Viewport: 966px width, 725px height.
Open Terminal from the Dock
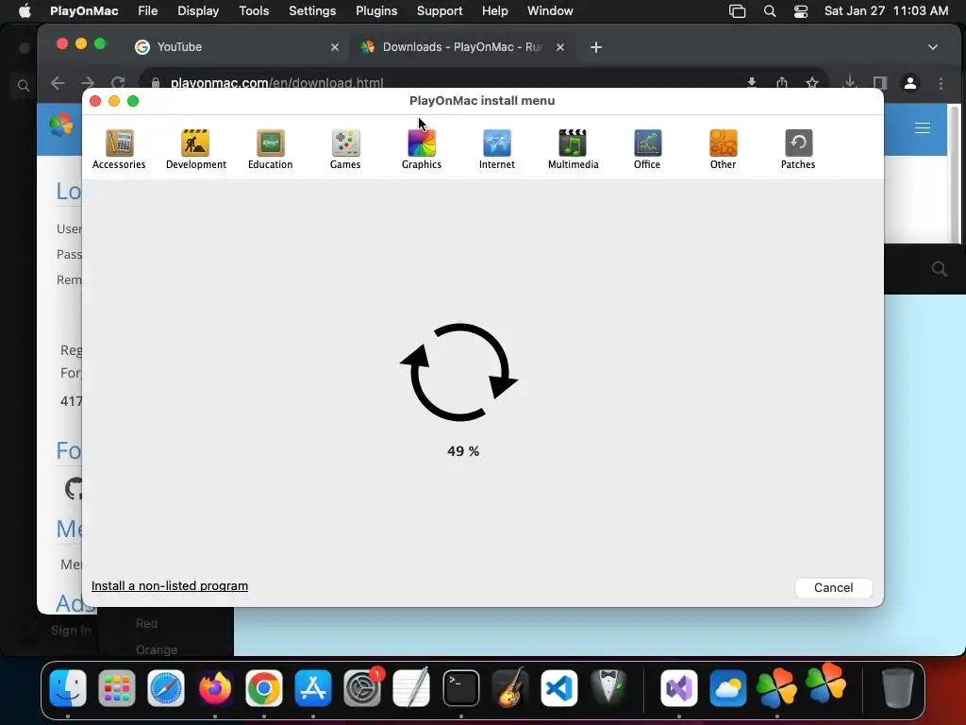[460, 688]
